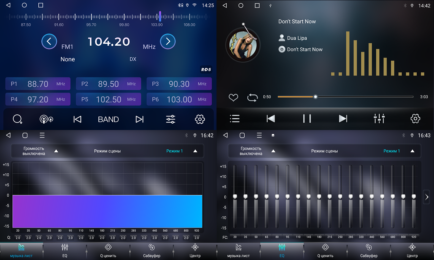
Task: Select preset P5 102.50 MHz
Action: point(108,100)
